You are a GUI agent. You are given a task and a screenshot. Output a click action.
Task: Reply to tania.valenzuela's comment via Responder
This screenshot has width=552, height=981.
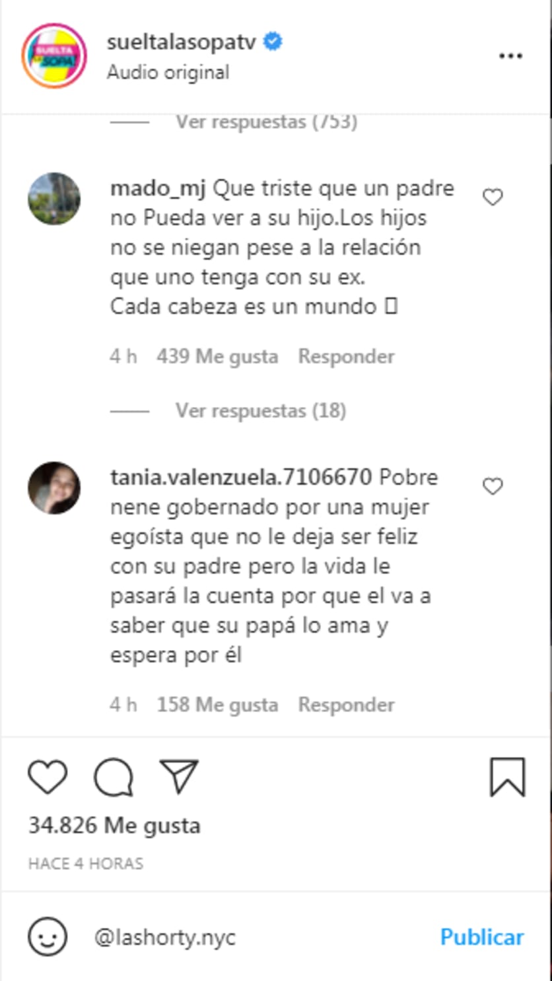pyautogui.click(x=346, y=705)
